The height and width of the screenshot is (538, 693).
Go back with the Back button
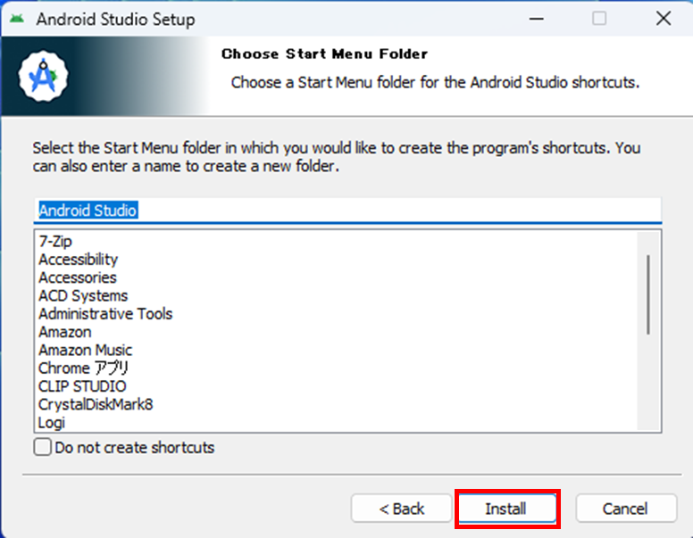(x=401, y=509)
